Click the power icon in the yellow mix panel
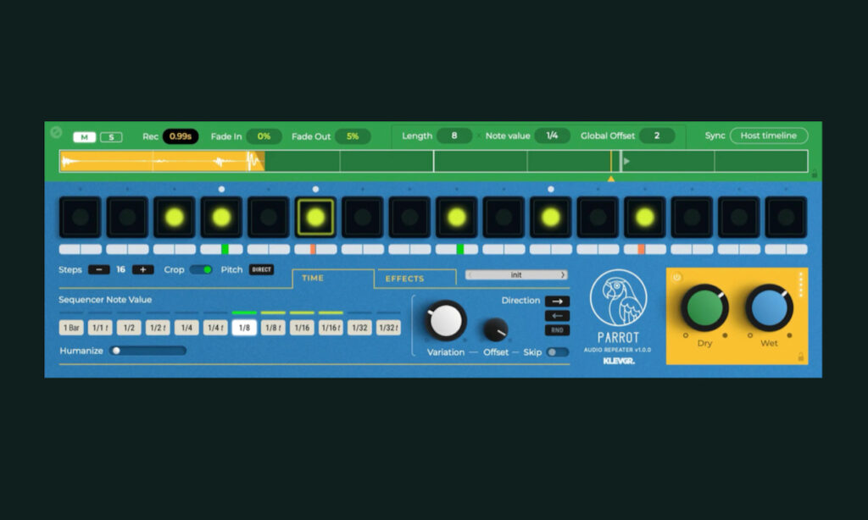 [676, 278]
